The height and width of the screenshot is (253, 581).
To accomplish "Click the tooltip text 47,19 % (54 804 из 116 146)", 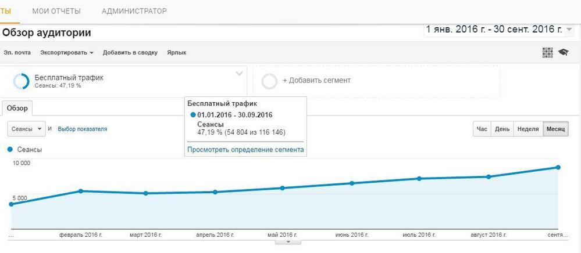I will (241, 132).
